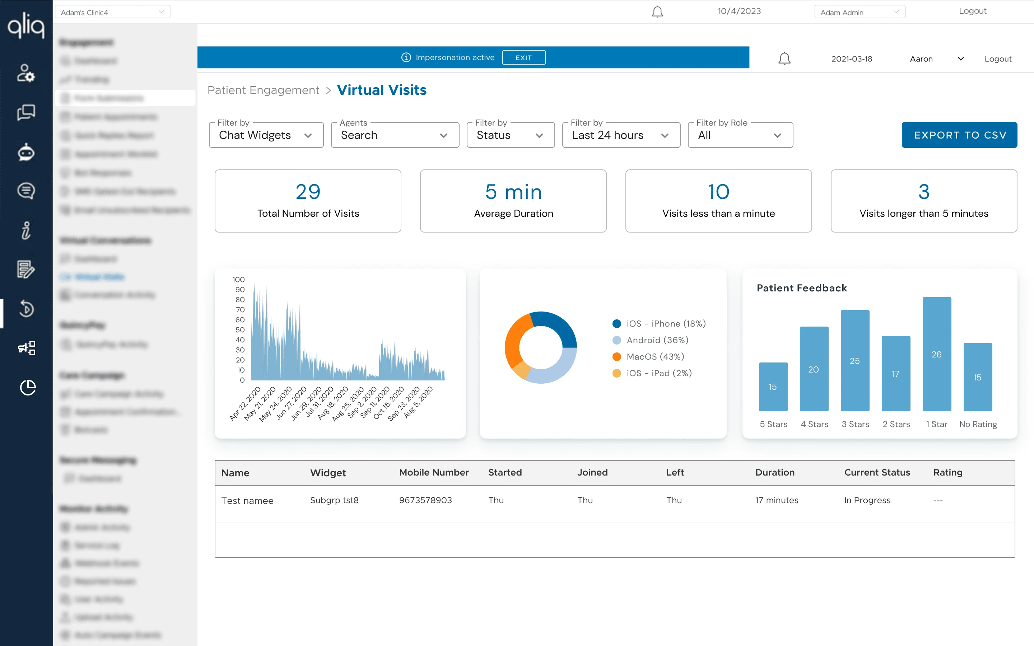Viewport: 1034px width, 646px height.
Task: Click the MacOS legend swatch
Action: coord(616,357)
